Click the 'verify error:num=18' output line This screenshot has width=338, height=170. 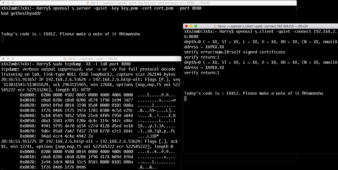[235, 52]
